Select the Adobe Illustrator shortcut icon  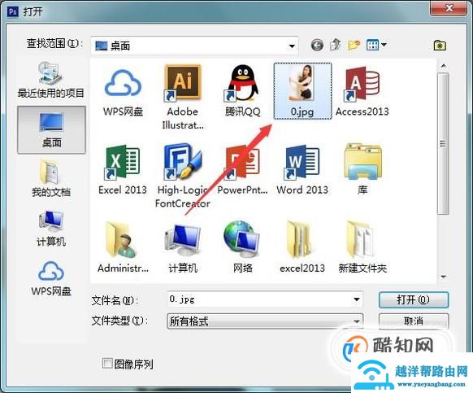click(182, 83)
